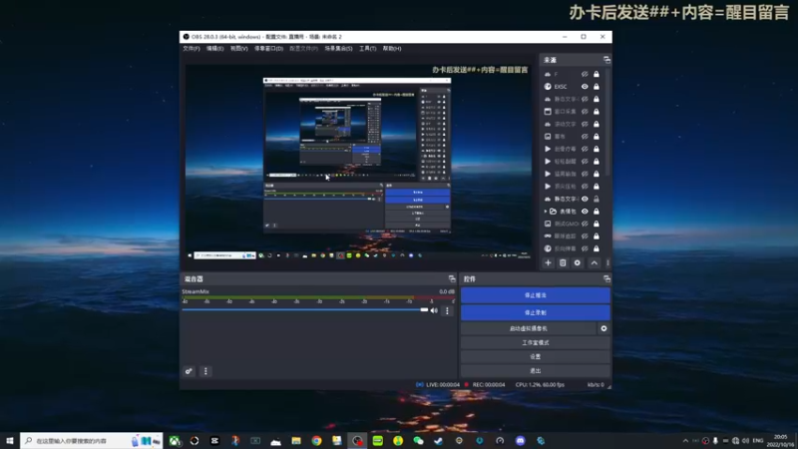Open advanced audio properties gear in mixer
The width and height of the screenshot is (798, 449).
pos(189,371)
